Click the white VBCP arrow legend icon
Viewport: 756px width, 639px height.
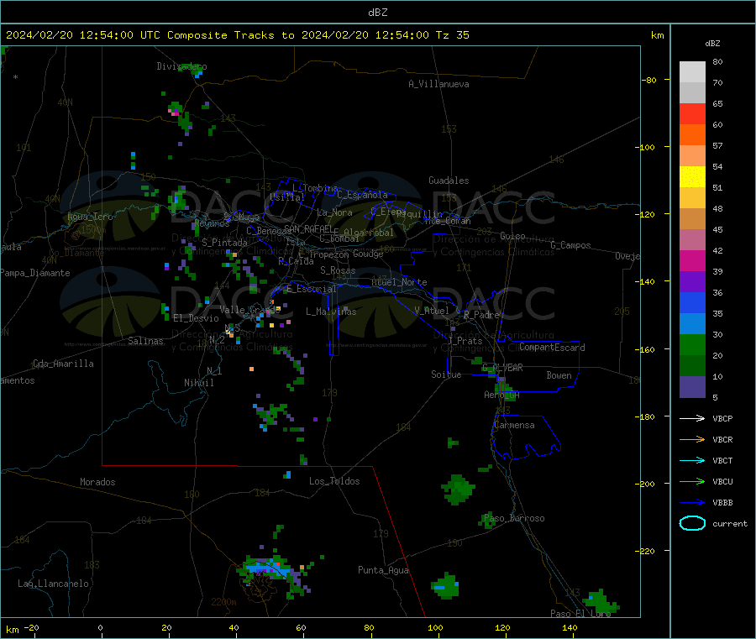[x=692, y=418]
